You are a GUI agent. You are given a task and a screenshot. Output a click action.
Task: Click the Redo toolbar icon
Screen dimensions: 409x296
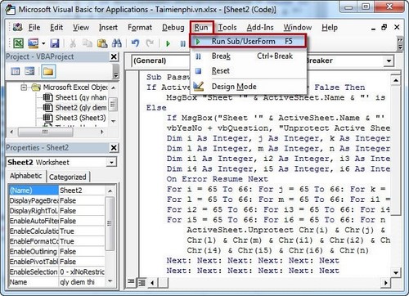(150, 43)
